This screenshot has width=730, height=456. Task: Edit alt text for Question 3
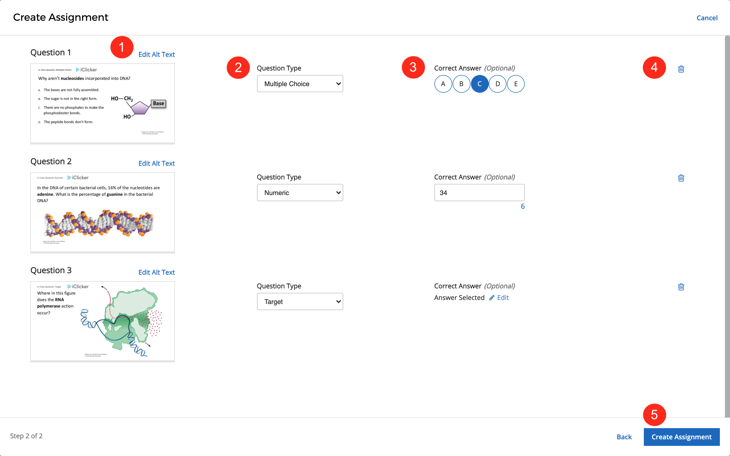157,272
